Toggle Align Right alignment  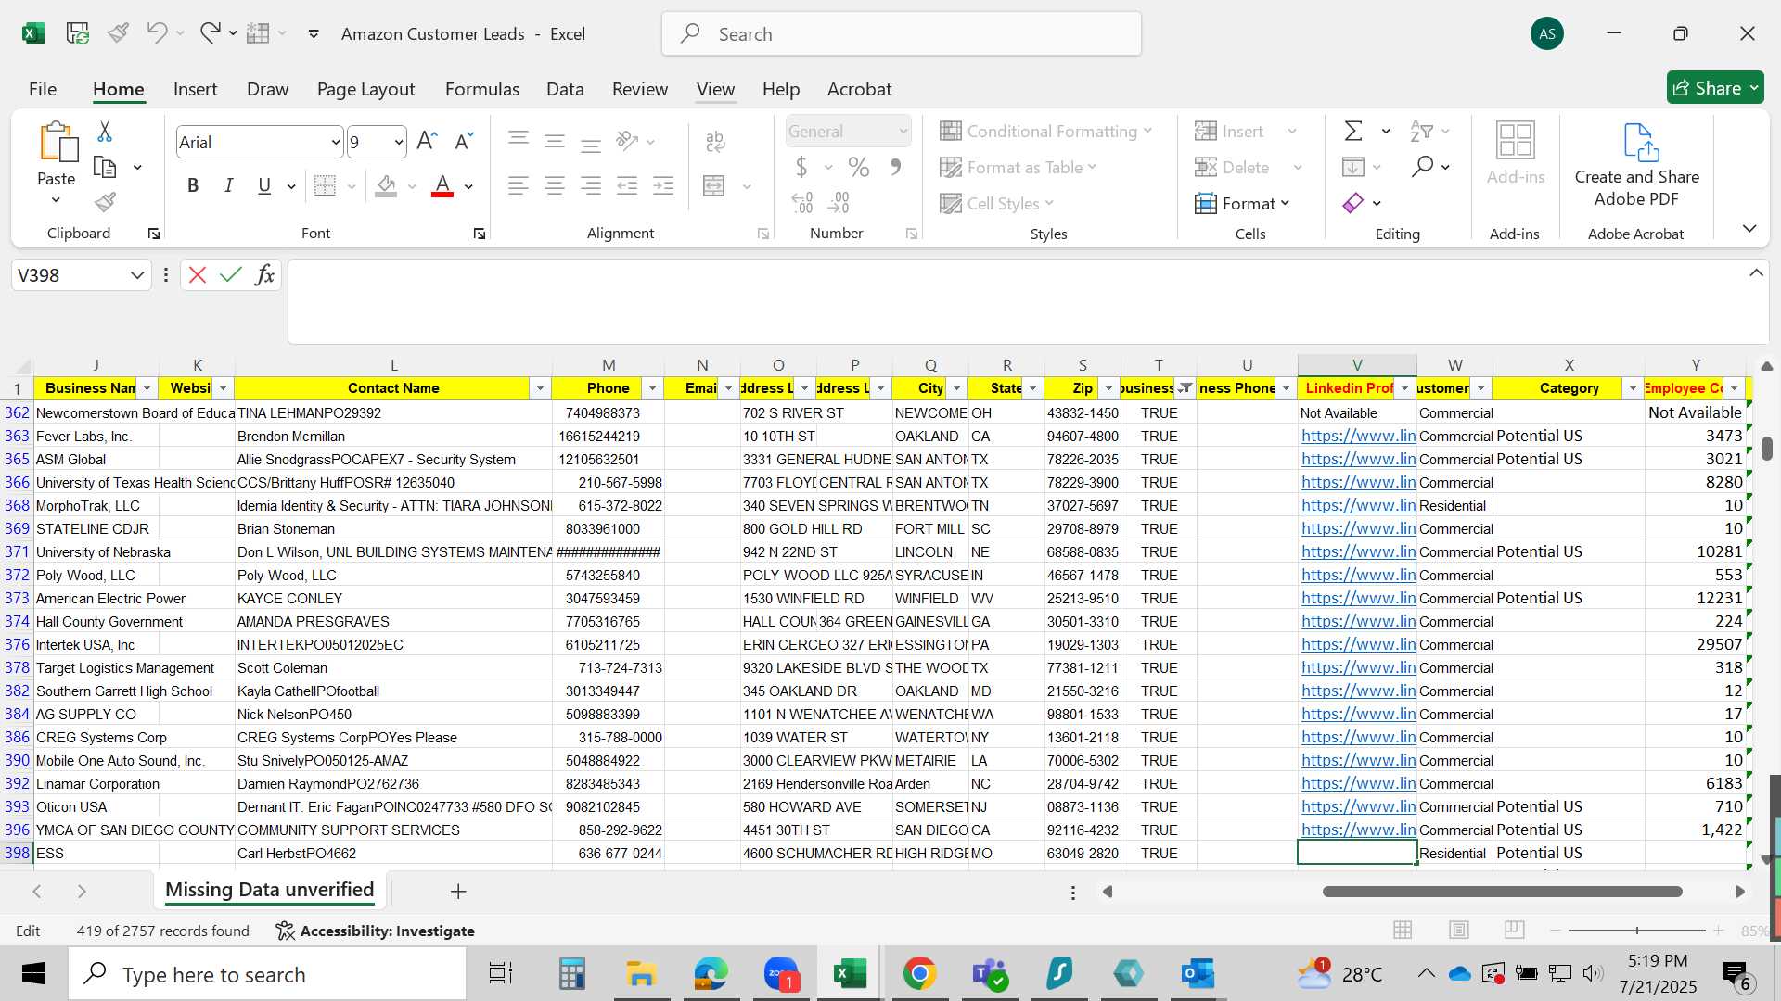click(x=591, y=185)
